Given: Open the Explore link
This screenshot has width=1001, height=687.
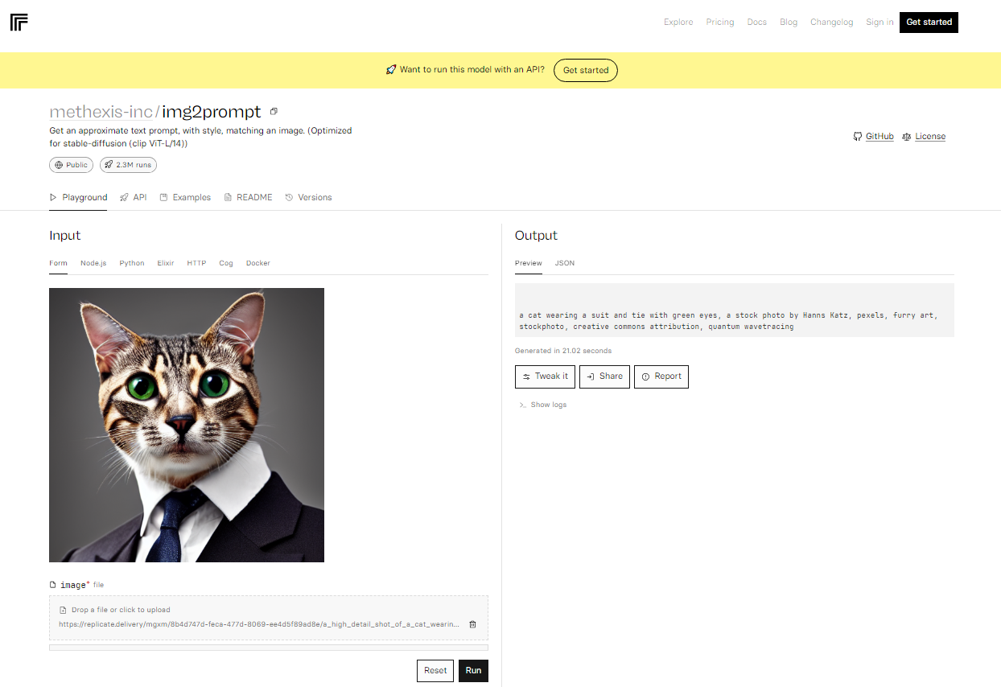Looking at the screenshot, I should point(678,23).
